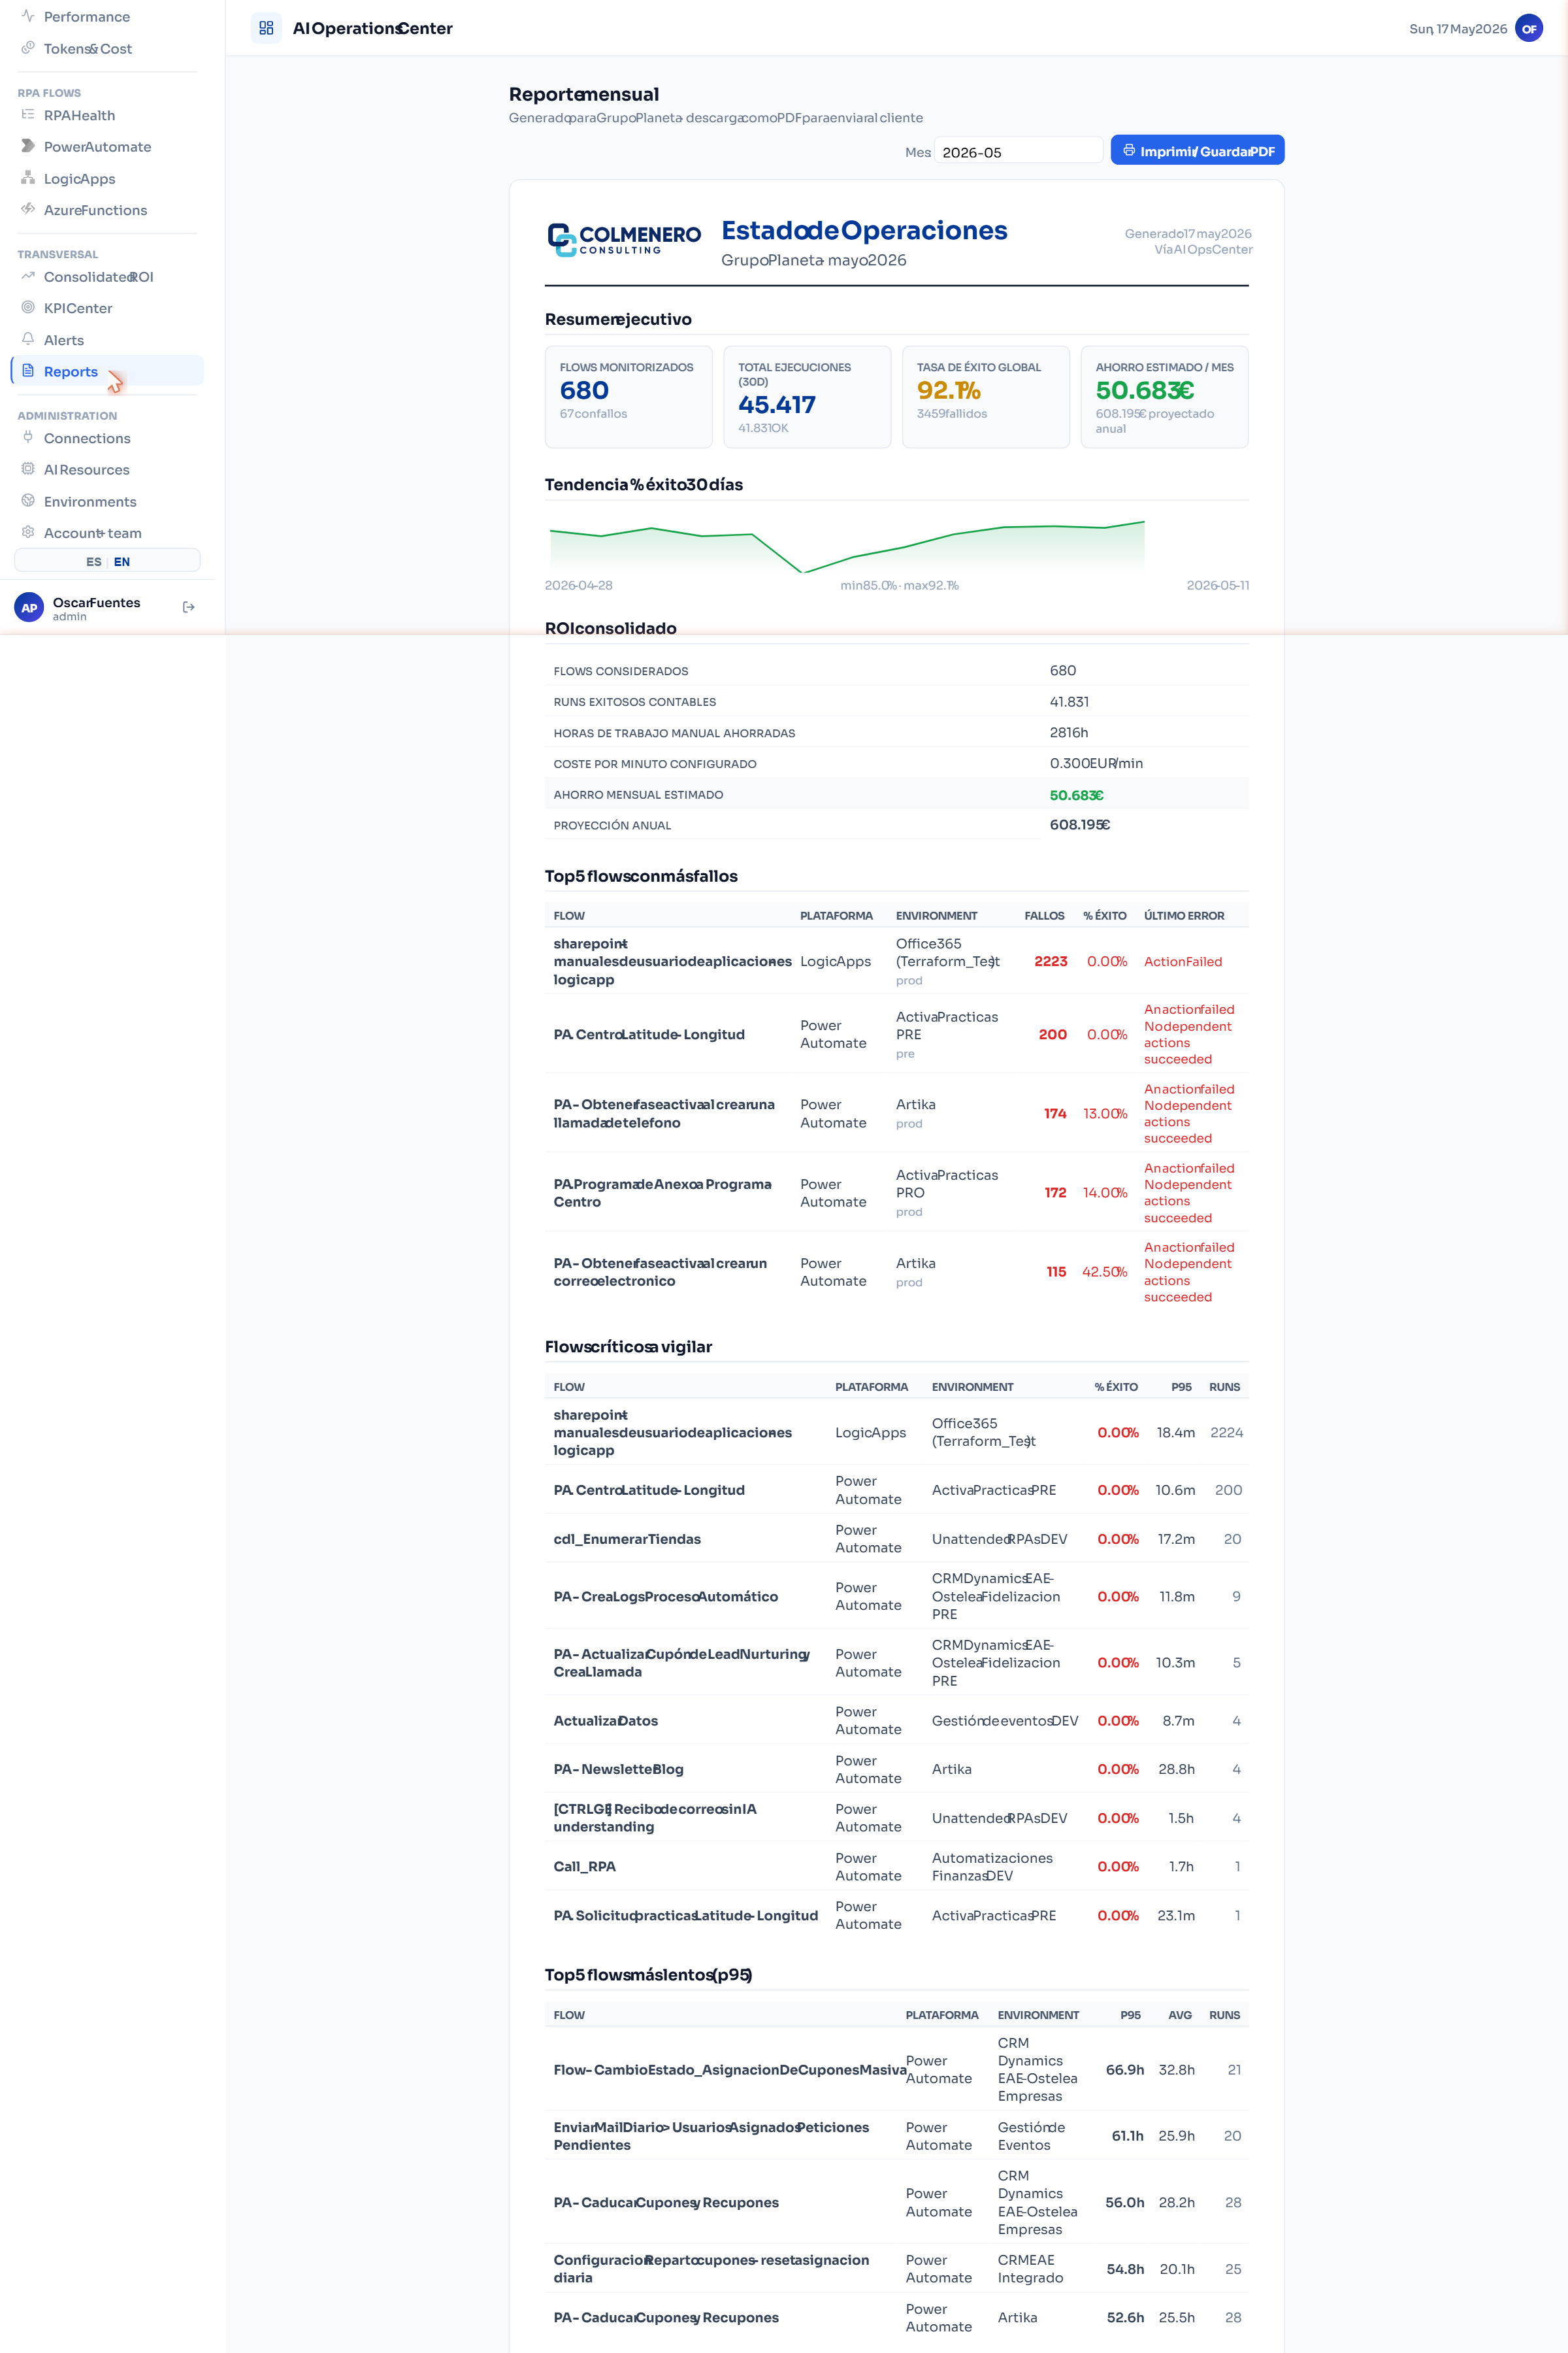The height and width of the screenshot is (2353, 1568).
Task: Click the logout icon beside Oscar Fuentes
Action: (188, 607)
